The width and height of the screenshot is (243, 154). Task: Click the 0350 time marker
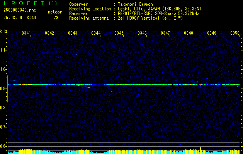pos(235,33)
